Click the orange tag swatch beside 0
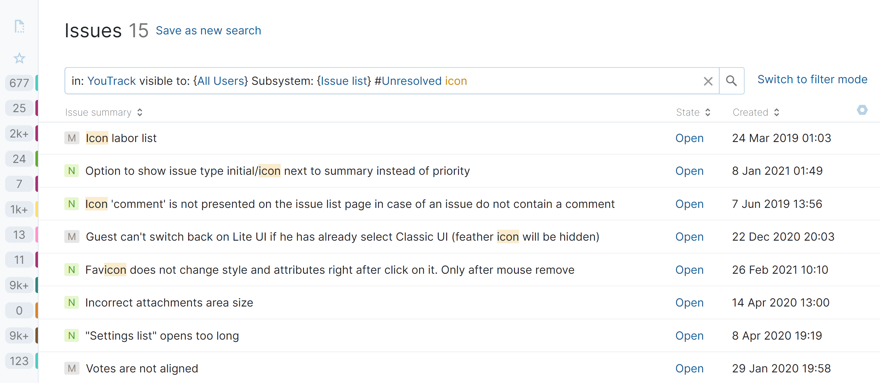 37,311
